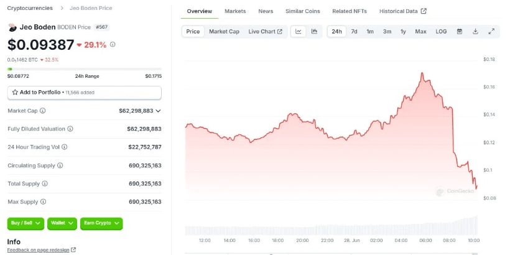The height and width of the screenshot is (255, 510).
Task: Click the Circulating Supply info icon
Action: point(60,165)
